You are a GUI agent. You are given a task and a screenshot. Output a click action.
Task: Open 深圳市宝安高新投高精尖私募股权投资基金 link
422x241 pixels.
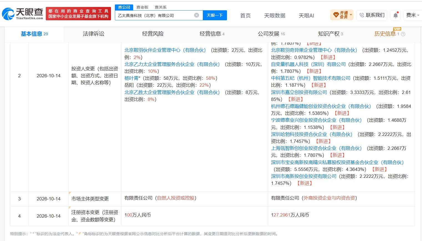tap(337, 162)
